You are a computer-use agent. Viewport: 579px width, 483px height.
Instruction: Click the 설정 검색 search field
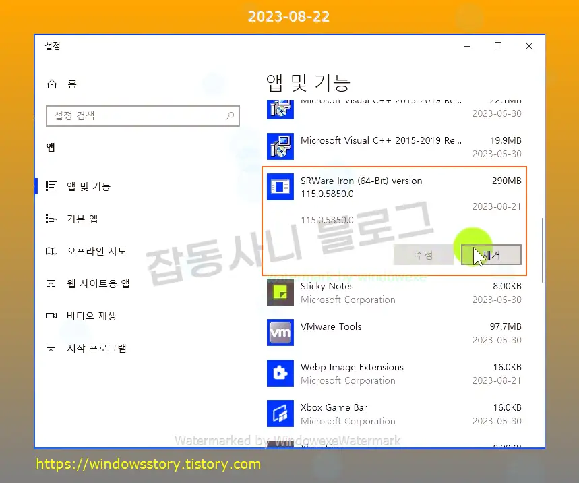[142, 116]
